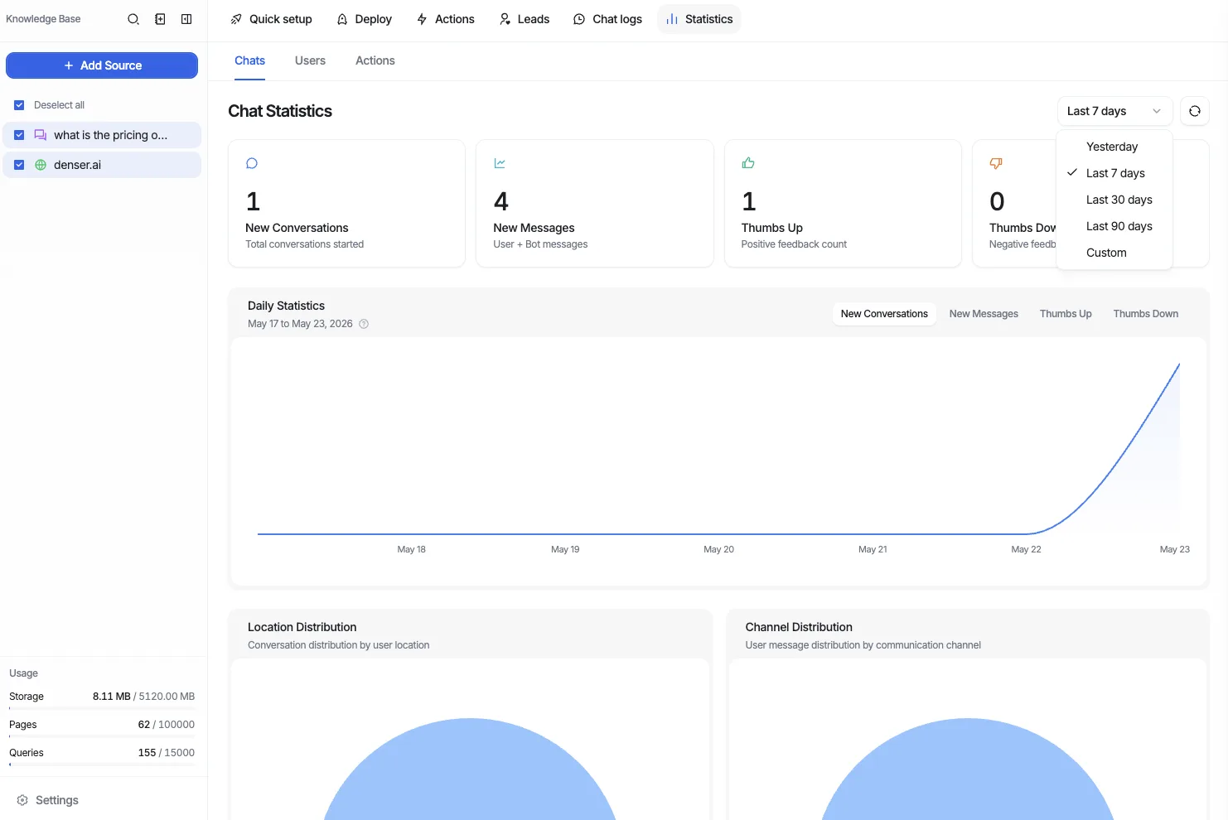Click the search icon in Knowledge Base header
The height and width of the screenshot is (820, 1228).
[x=133, y=19]
